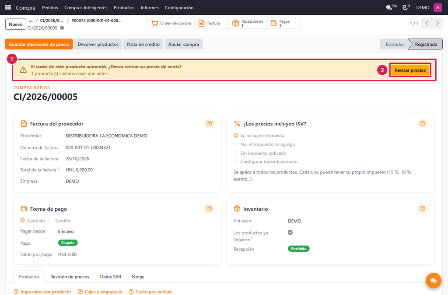Open the Compras Inteligentes menu
The height and width of the screenshot is (295, 448).
(x=86, y=7)
